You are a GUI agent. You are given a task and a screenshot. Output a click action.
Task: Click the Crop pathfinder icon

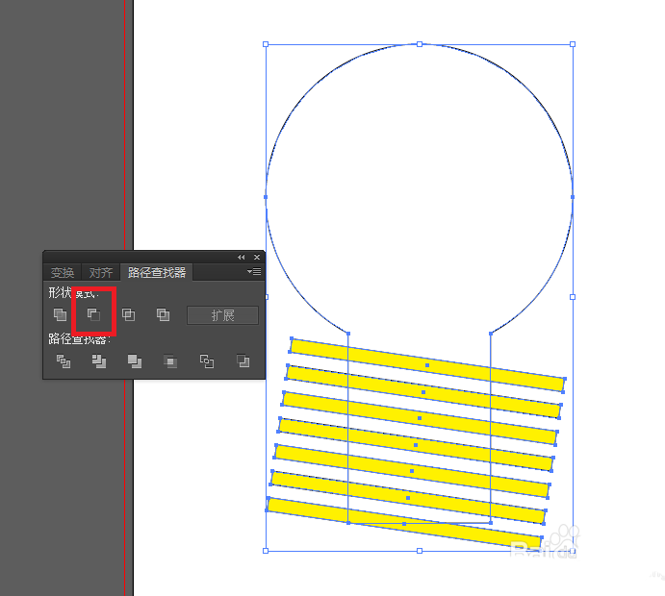[x=170, y=361]
